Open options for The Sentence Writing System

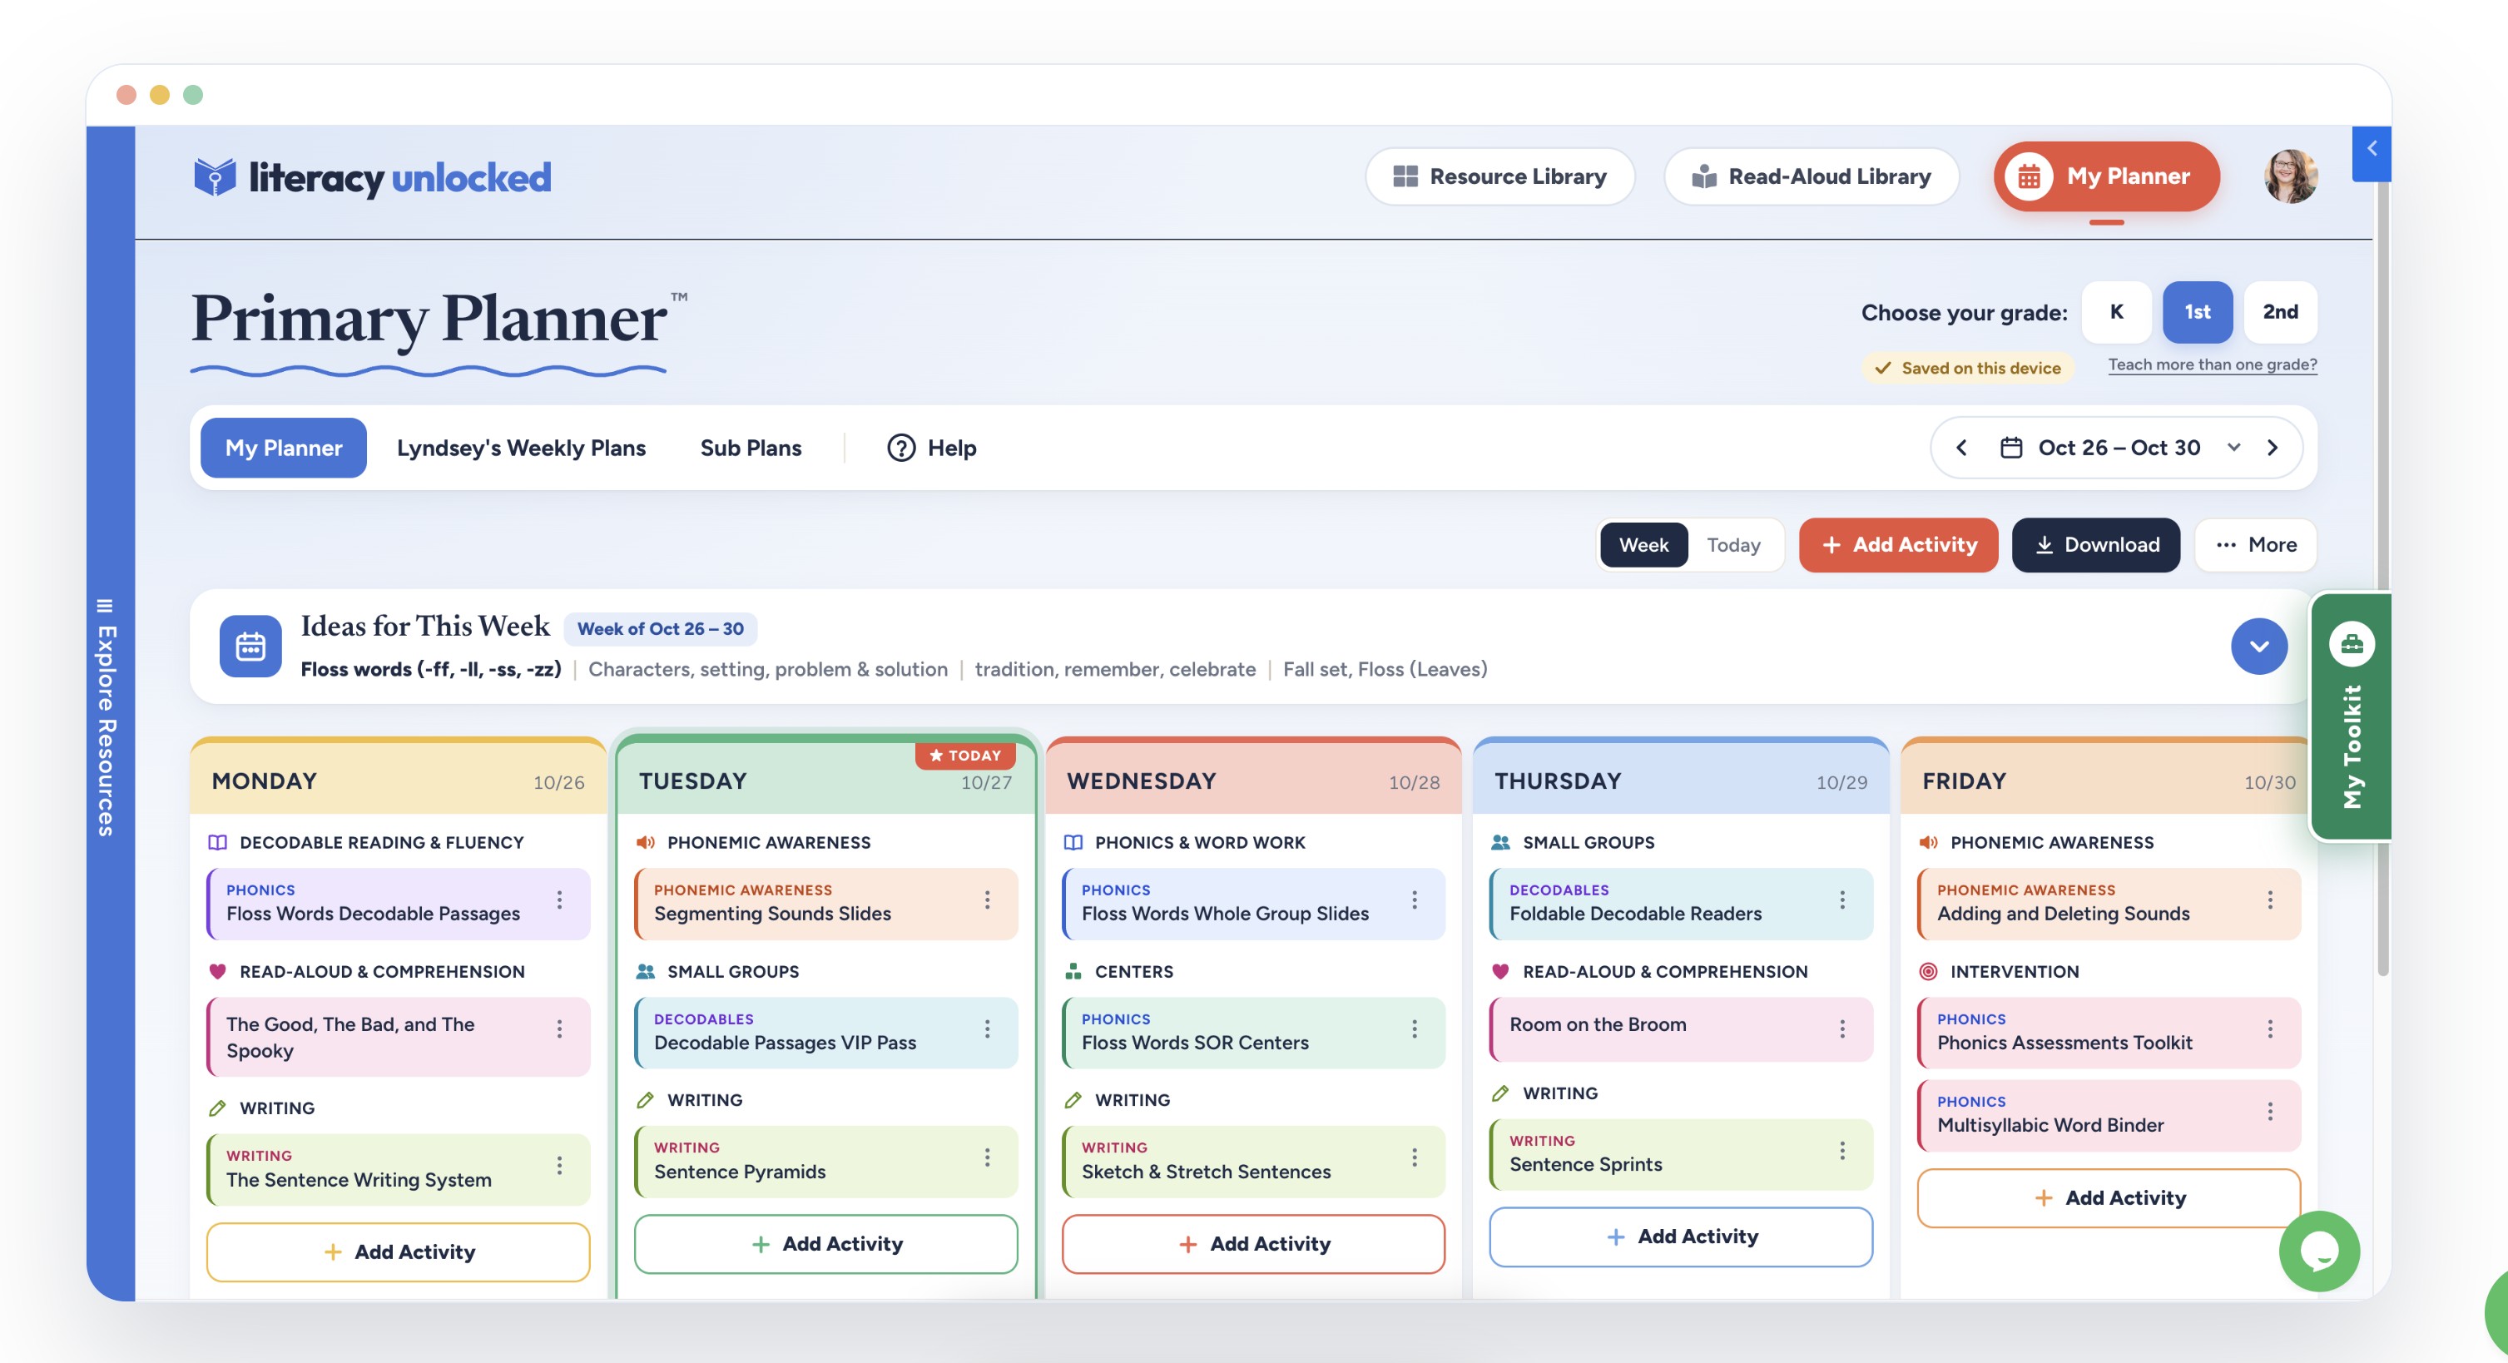(x=559, y=1167)
